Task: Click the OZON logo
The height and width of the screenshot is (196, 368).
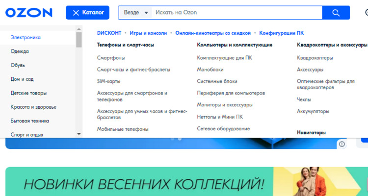Action: point(28,13)
